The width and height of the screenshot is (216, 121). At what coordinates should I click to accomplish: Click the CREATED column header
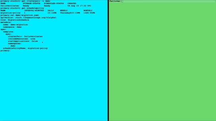pos(72,3)
